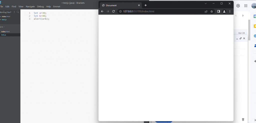View site information icon in address bar
Viewport: 256px width, 123px height.
[120, 11]
